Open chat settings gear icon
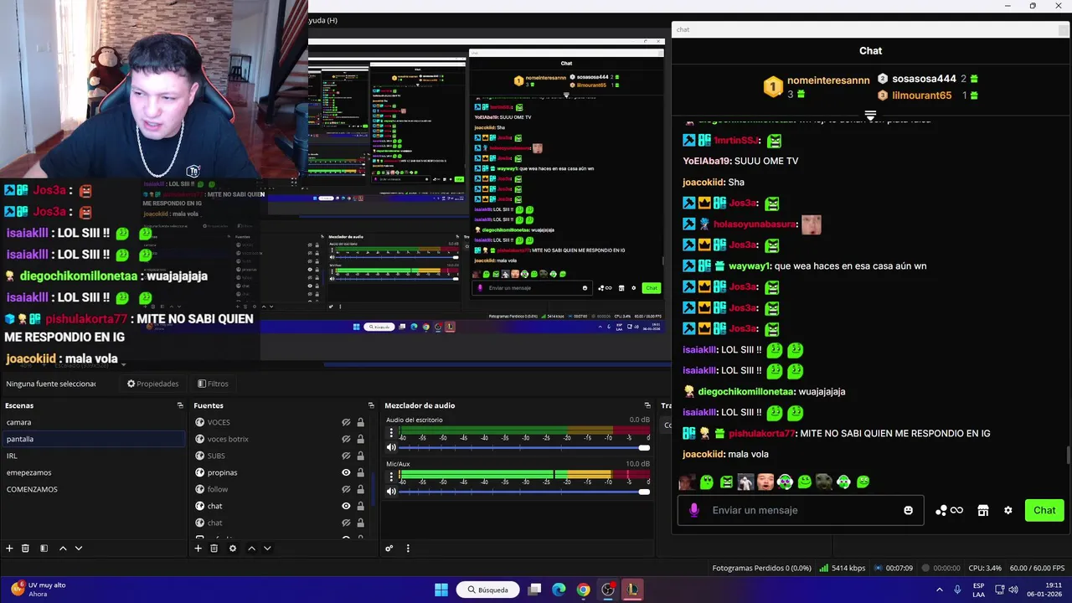Viewport: 1072px width, 603px height. 1008,510
